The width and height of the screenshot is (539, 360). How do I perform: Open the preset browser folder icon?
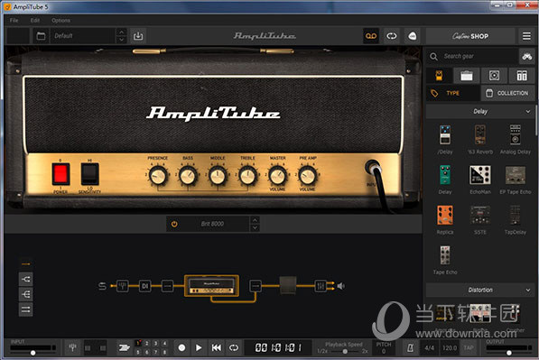tap(41, 36)
